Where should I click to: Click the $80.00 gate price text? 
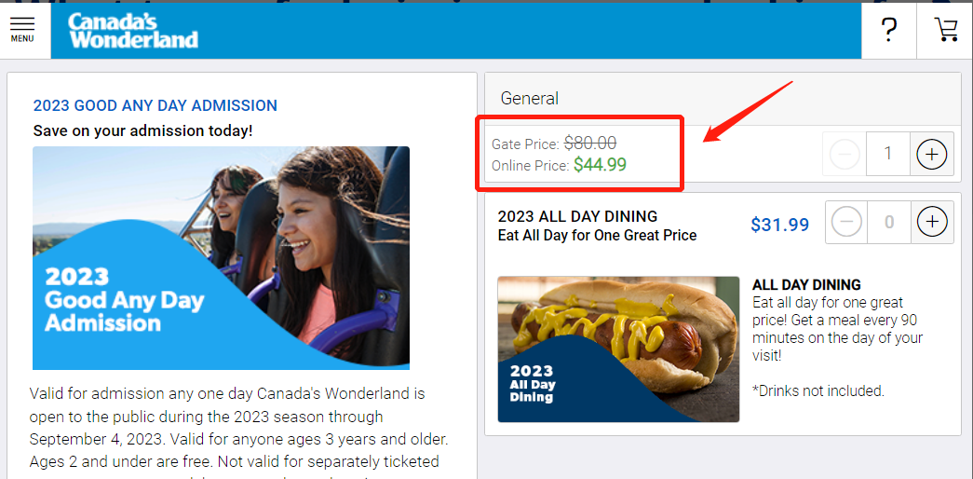[x=590, y=144]
